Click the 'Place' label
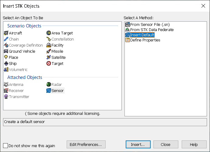 coord(13,57)
